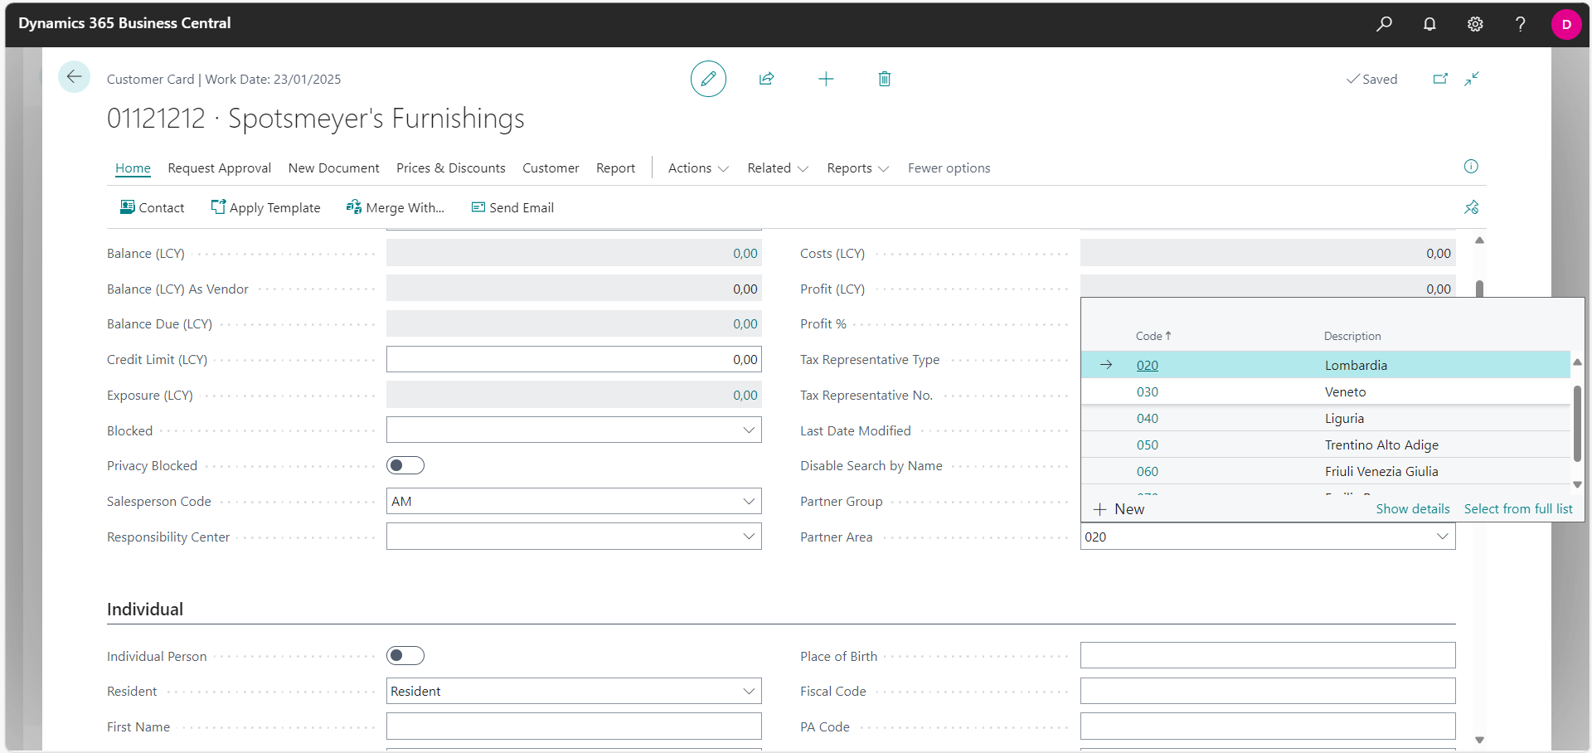Open Report menu
The height and width of the screenshot is (753, 1592).
point(615,168)
